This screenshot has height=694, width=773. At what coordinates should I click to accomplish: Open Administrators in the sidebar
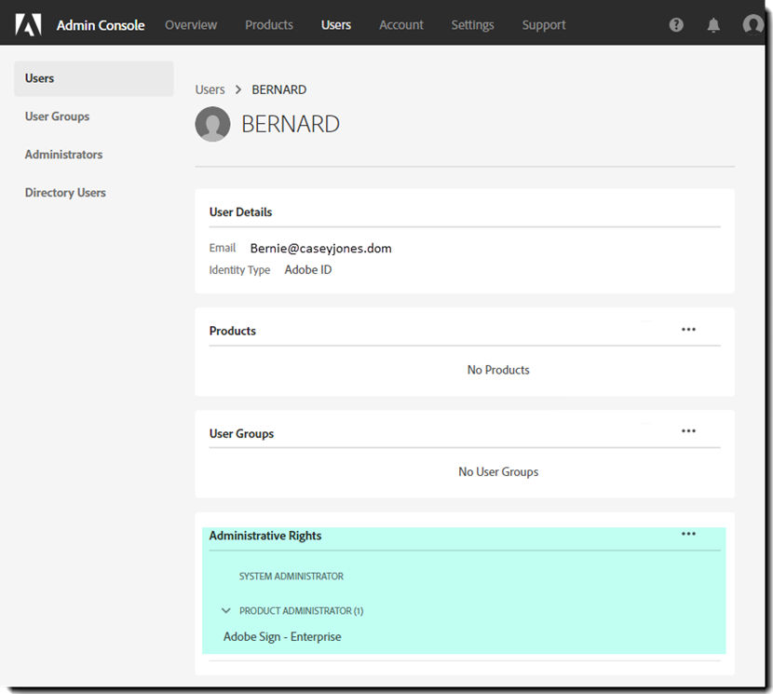tap(63, 155)
